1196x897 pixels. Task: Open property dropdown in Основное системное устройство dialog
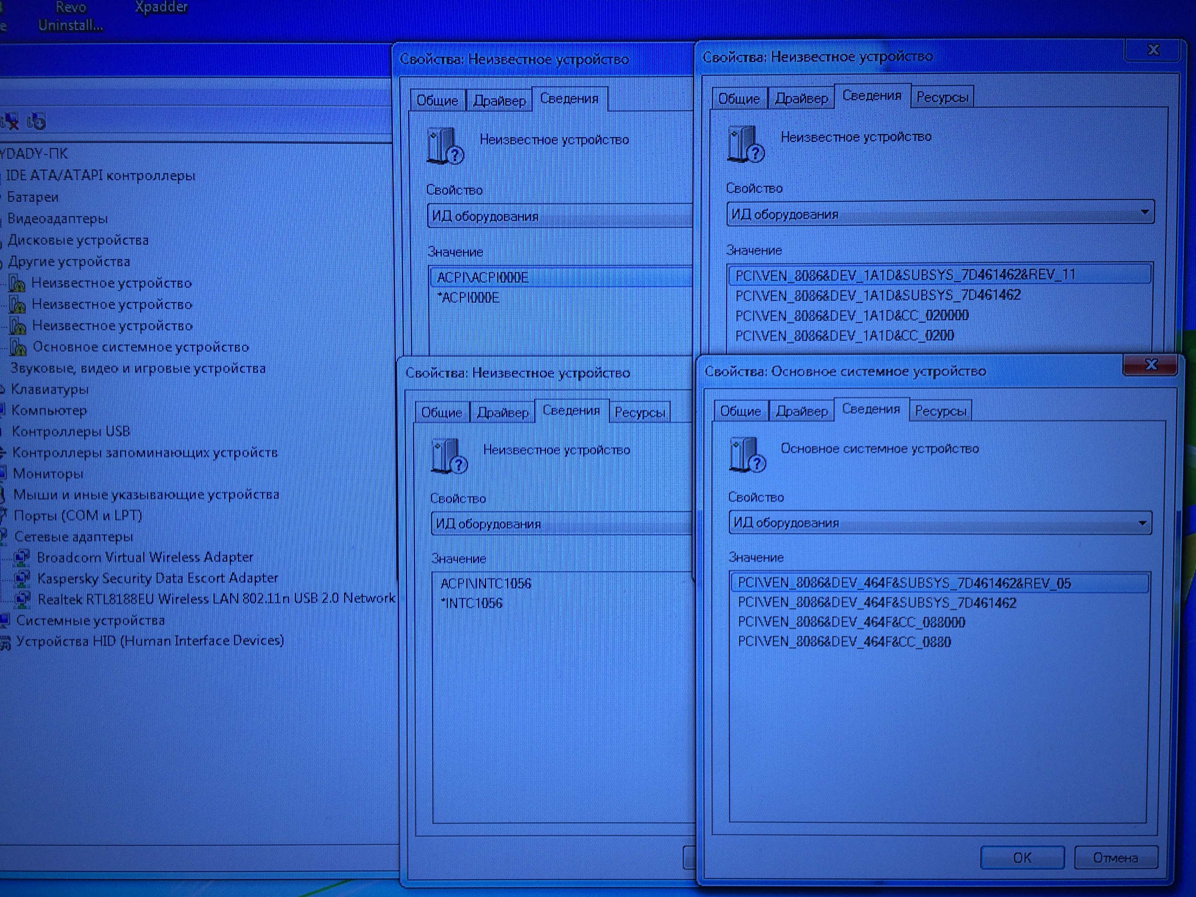click(x=1142, y=523)
